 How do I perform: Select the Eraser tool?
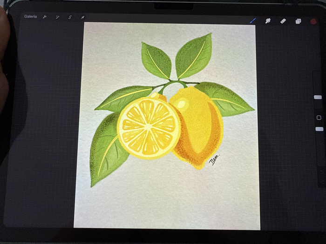pyautogui.click(x=283, y=21)
